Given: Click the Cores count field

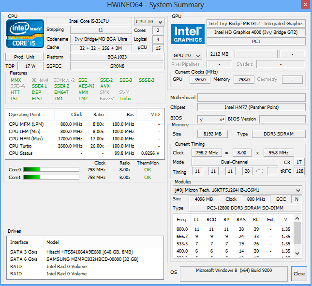Looking at the screenshot, I should (x=158, y=30).
